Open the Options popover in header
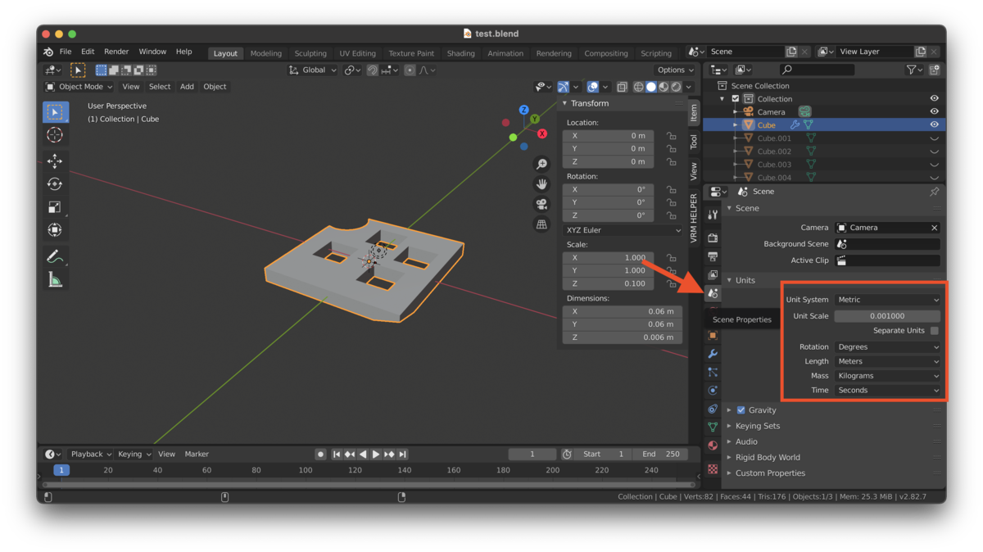 click(x=676, y=70)
